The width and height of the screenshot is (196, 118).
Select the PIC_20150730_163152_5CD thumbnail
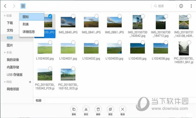[68, 75]
